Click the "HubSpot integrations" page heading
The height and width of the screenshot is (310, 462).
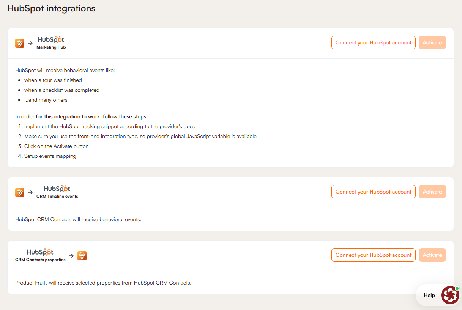(51, 8)
